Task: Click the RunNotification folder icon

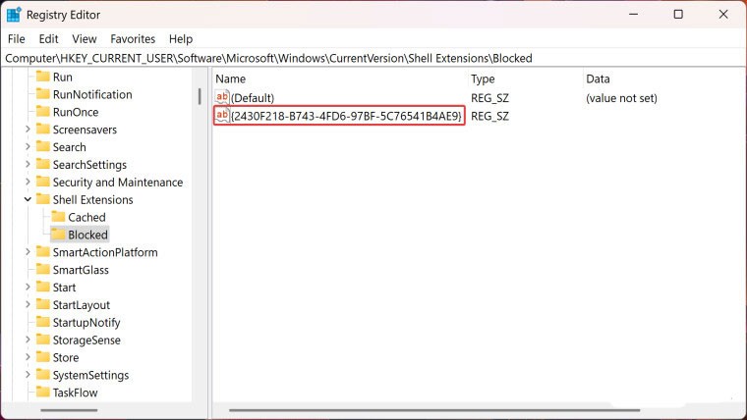Action: coord(42,95)
